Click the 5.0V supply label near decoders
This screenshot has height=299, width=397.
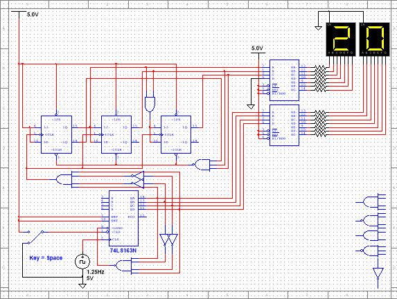[x=257, y=48]
